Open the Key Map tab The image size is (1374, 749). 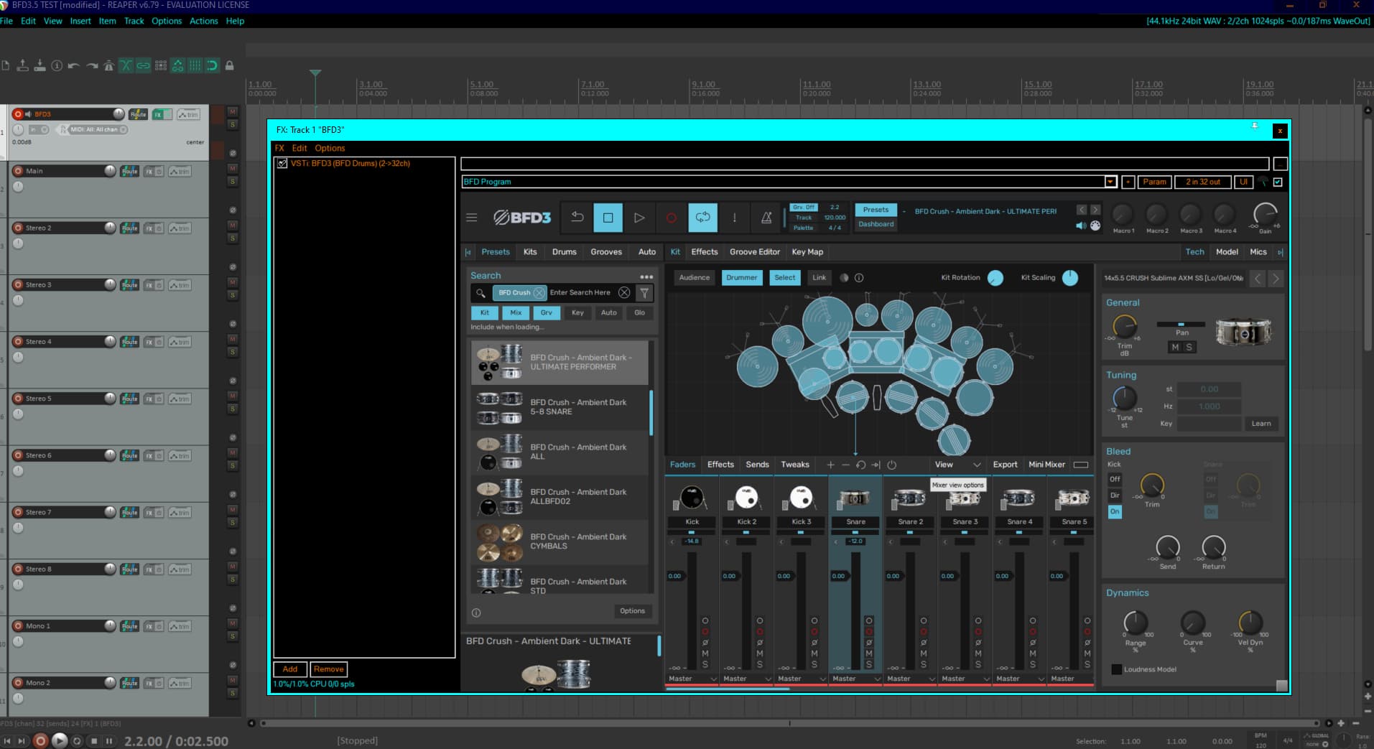tap(807, 252)
